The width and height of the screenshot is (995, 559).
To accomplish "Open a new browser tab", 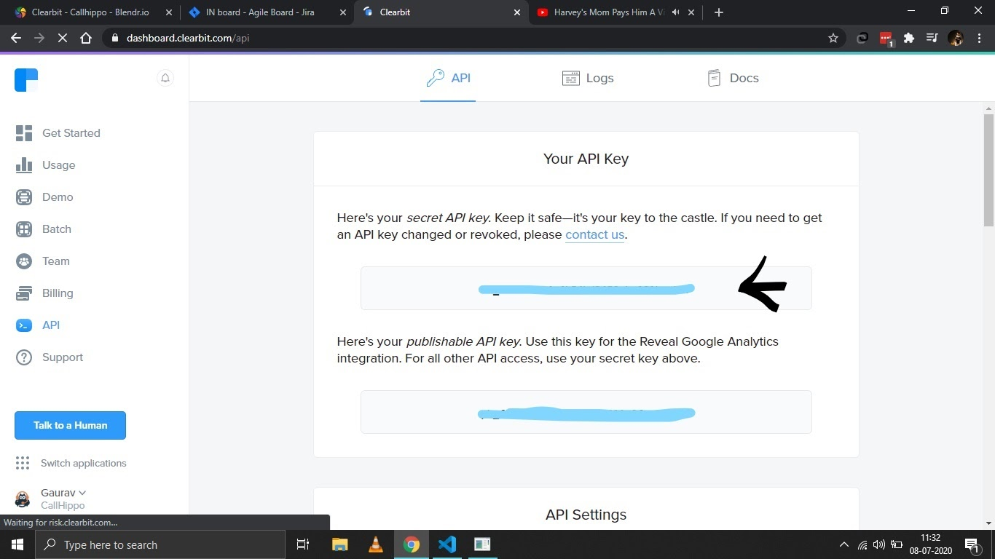I will tap(719, 12).
